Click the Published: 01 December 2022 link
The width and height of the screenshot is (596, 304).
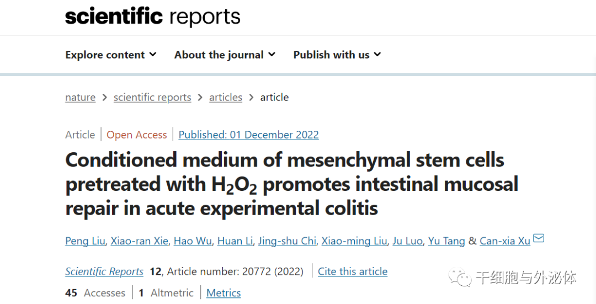click(x=248, y=135)
